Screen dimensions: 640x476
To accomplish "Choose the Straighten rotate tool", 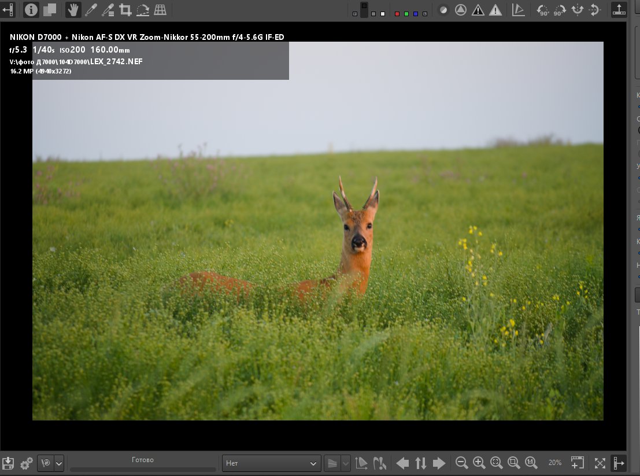I will 142,10.
